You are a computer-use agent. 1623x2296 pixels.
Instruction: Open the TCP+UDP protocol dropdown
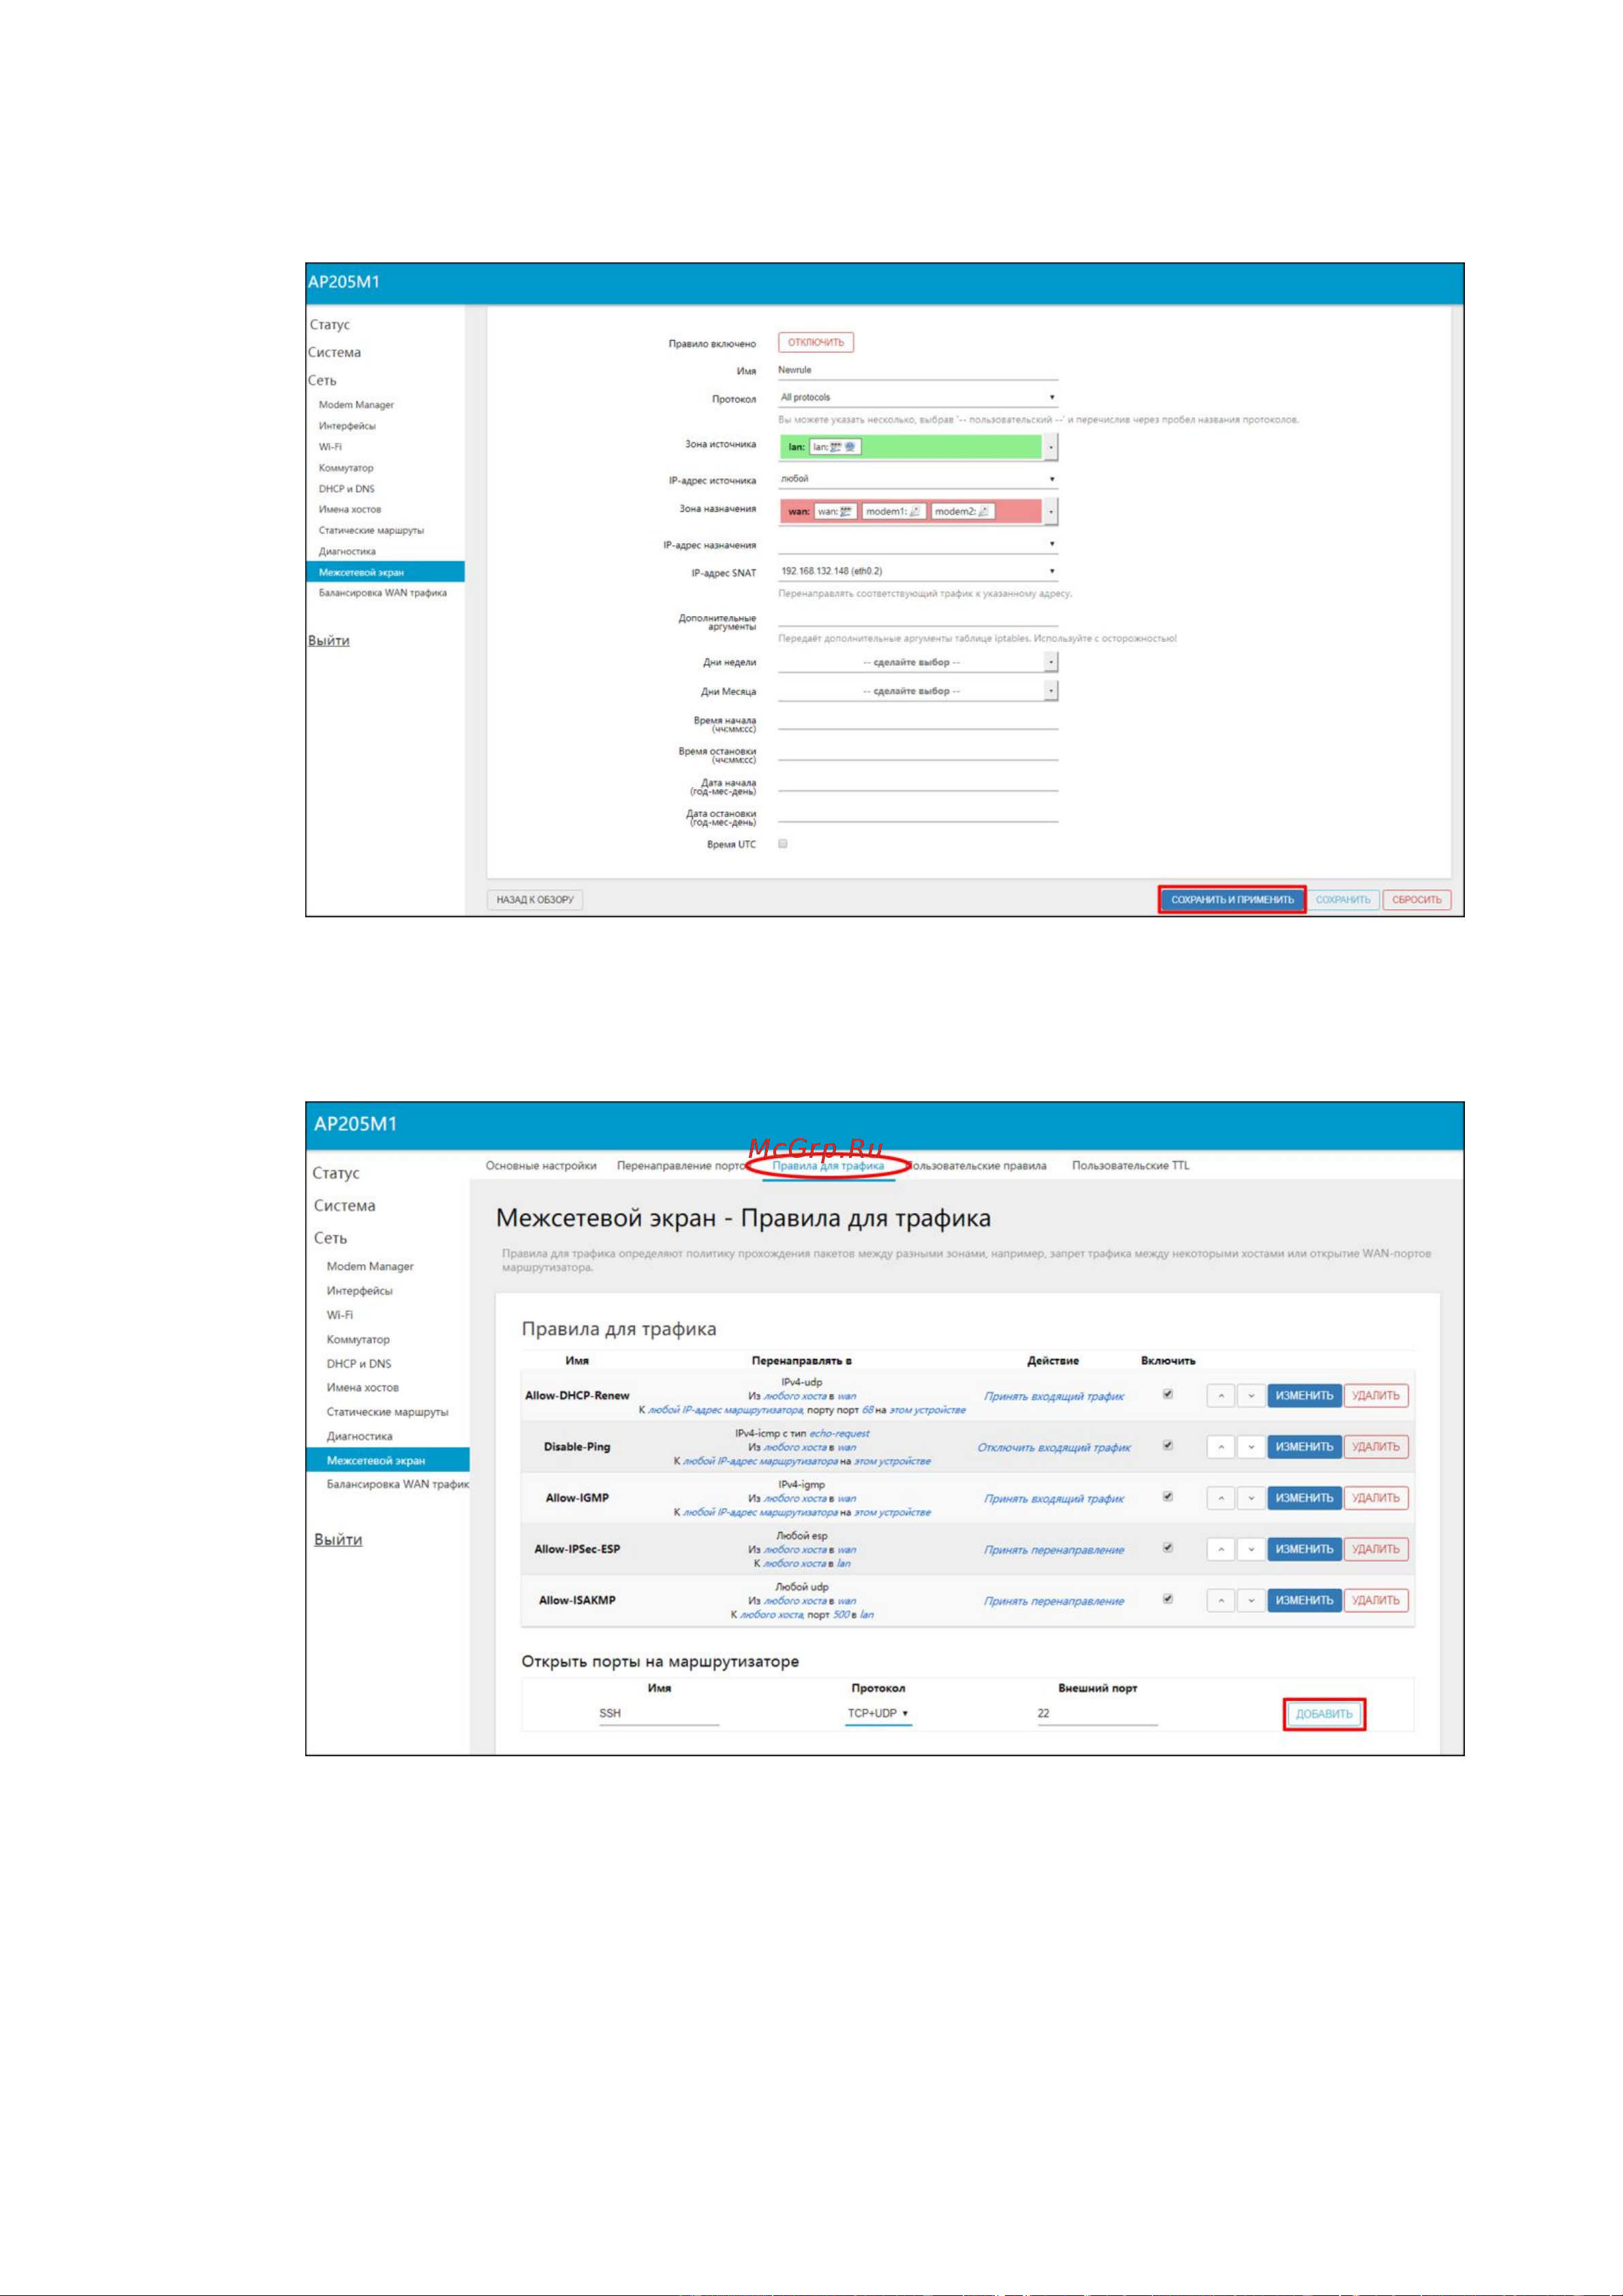click(x=878, y=1713)
